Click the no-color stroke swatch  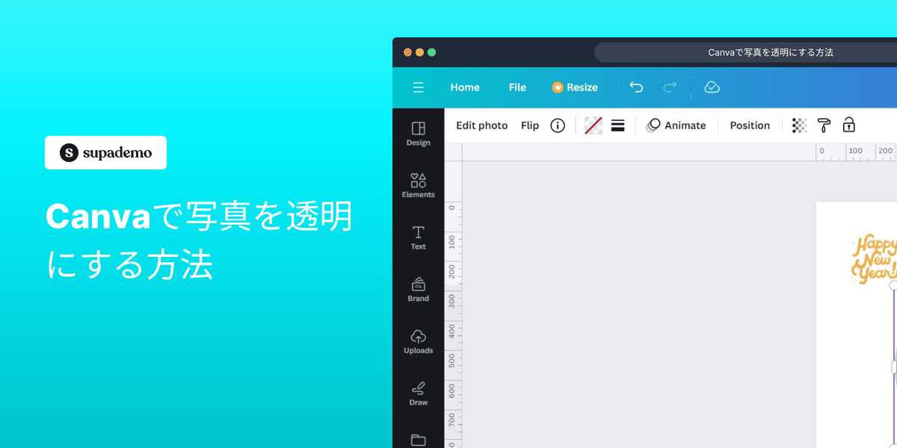593,125
